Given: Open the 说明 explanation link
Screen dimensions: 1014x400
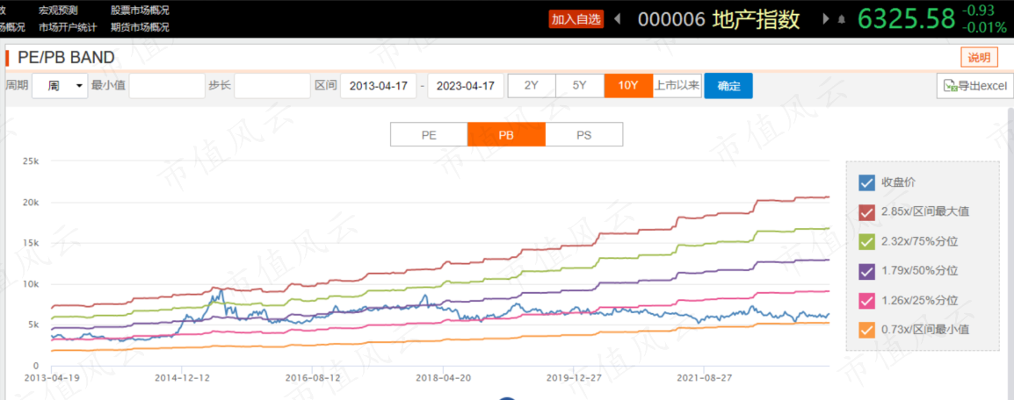Looking at the screenshot, I should tap(979, 57).
